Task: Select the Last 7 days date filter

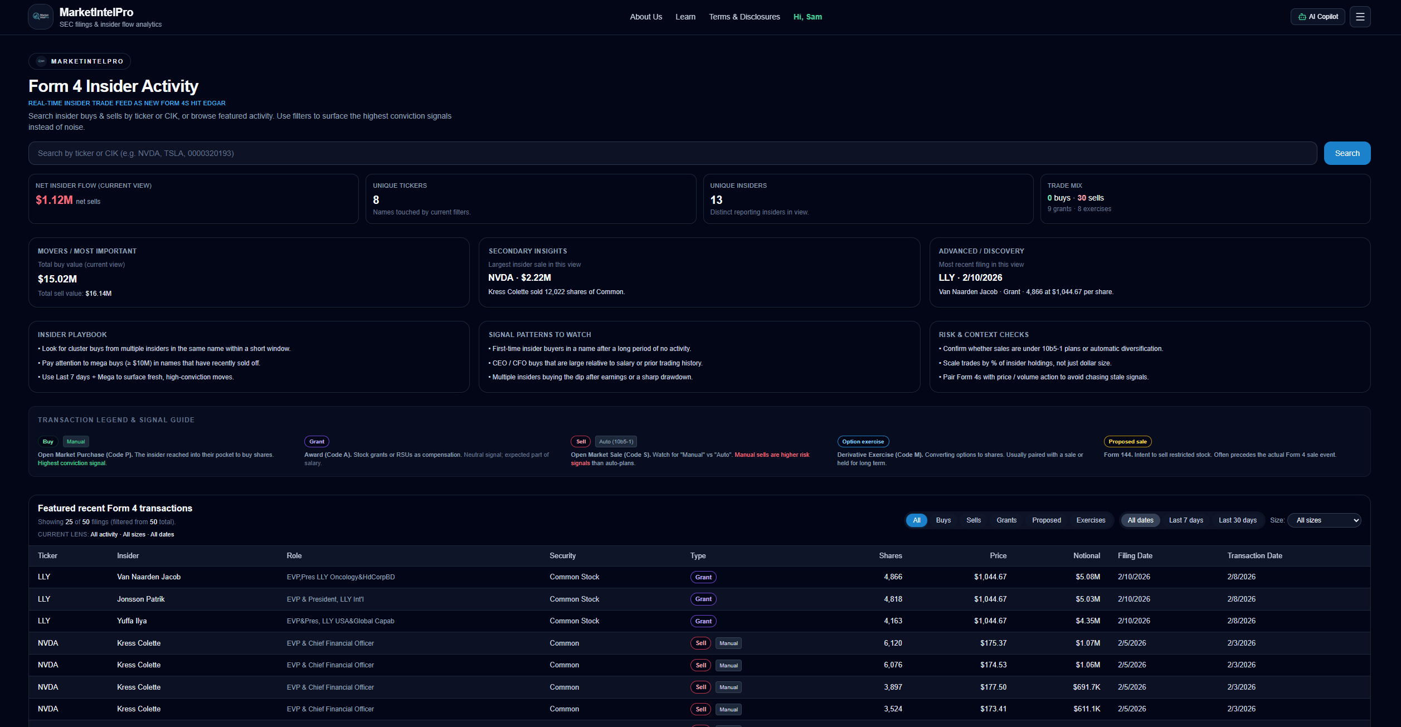Action: pyautogui.click(x=1185, y=520)
